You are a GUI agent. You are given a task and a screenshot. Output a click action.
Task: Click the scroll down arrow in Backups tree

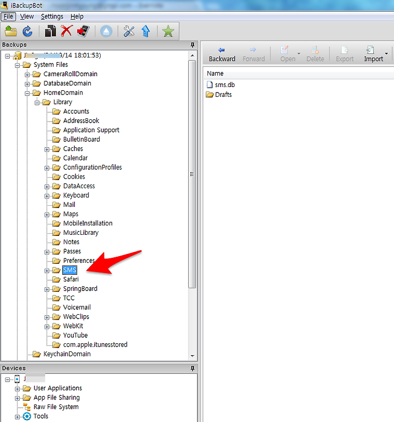tap(192, 356)
